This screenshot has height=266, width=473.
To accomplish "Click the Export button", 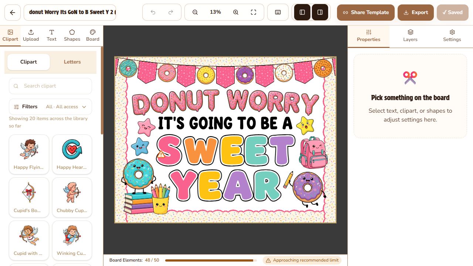I will (x=416, y=12).
